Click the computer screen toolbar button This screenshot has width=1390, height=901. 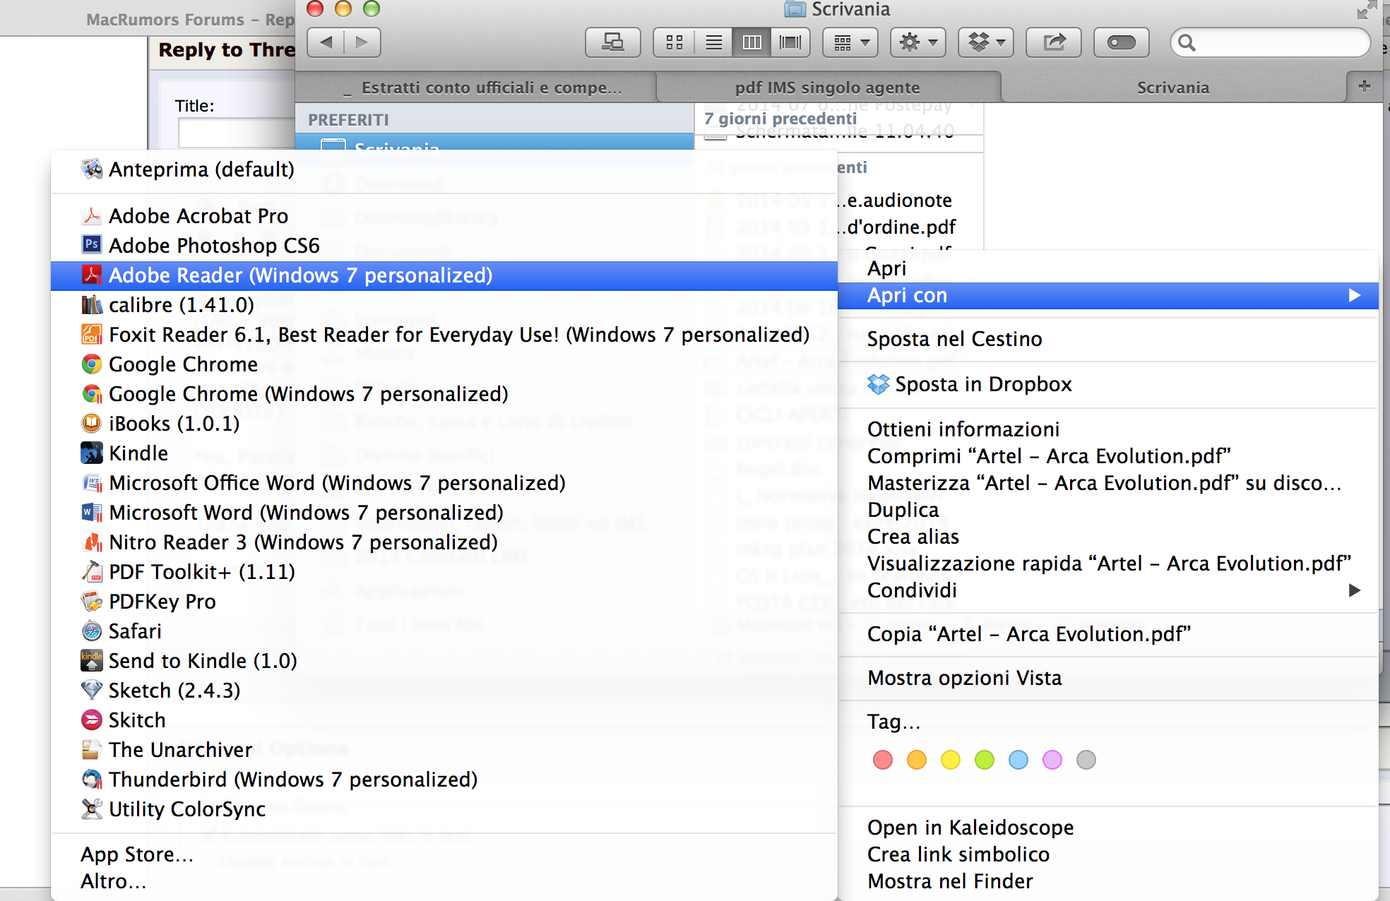(x=613, y=42)
